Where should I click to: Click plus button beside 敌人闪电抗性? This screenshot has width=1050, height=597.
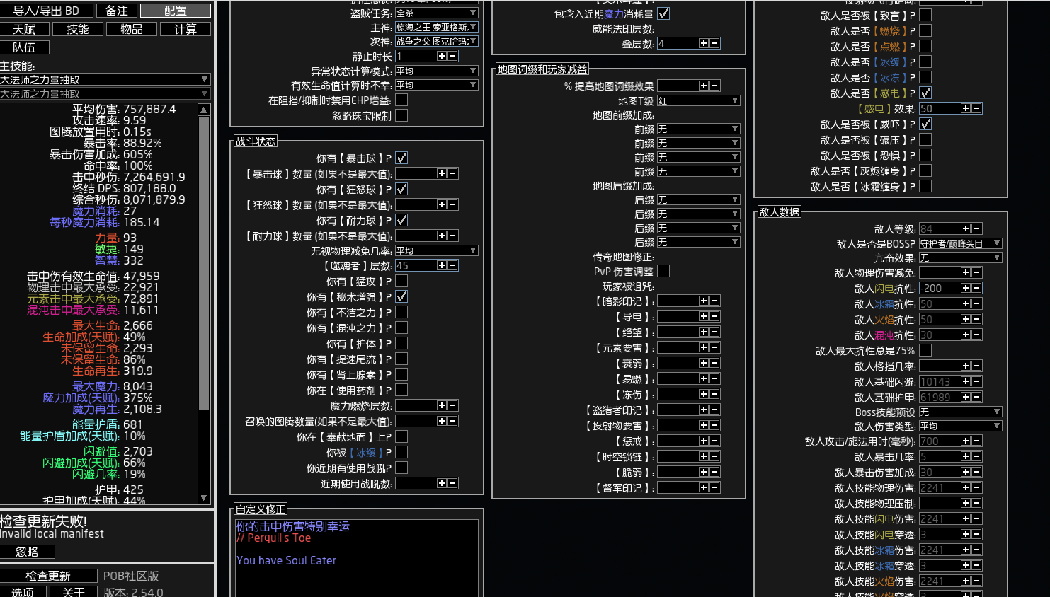(965, 288)
